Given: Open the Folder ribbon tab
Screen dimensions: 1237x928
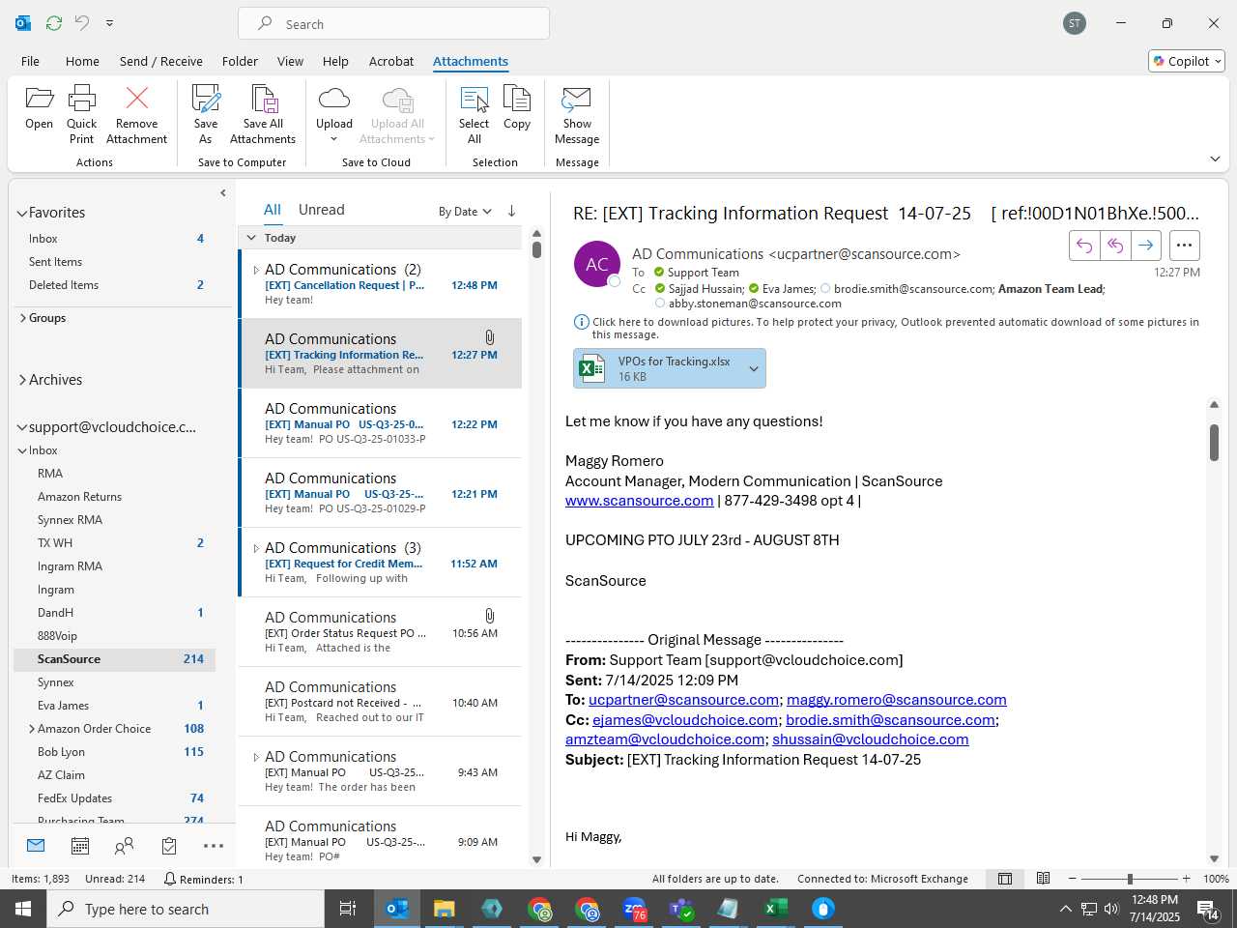Looking at the screenshot, I should click(240, 61).
